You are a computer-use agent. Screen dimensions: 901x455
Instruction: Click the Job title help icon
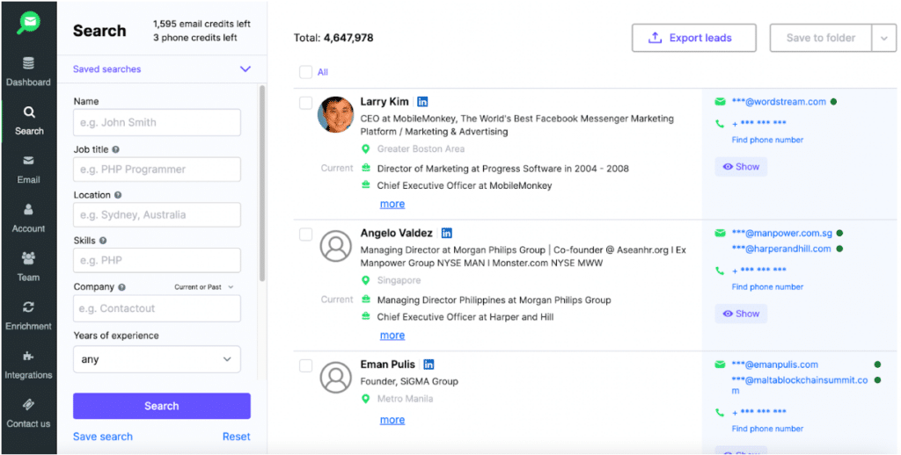click(x=116, y=150)
